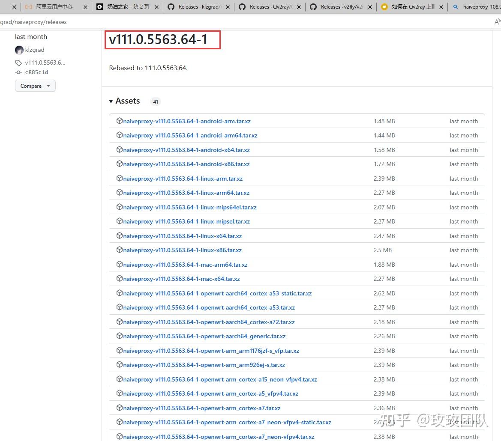The image size is (501, 441).
Task: Click the tag icon beside v111.0.5563.6...
Action: click(x=18, y=63)
